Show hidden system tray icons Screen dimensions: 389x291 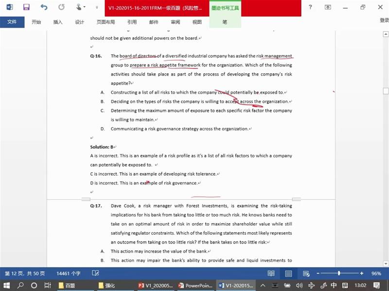(x=263, y=285)
